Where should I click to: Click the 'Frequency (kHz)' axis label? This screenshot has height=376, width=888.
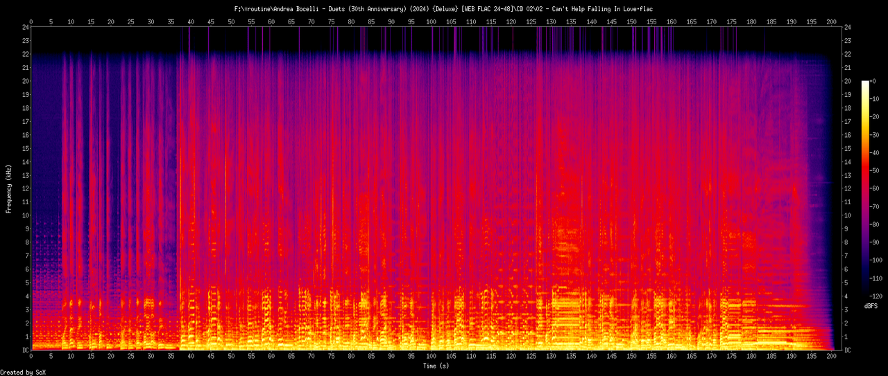click(9, 188)
